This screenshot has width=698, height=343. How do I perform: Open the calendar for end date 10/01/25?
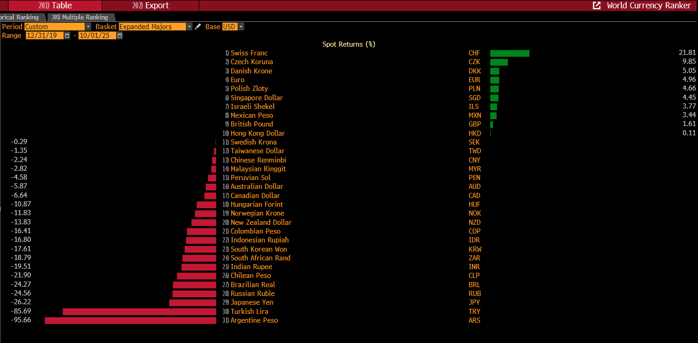click(x=120, y=36)
